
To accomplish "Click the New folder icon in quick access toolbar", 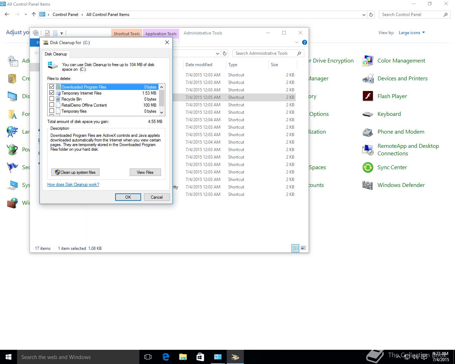I will [55, 33].
